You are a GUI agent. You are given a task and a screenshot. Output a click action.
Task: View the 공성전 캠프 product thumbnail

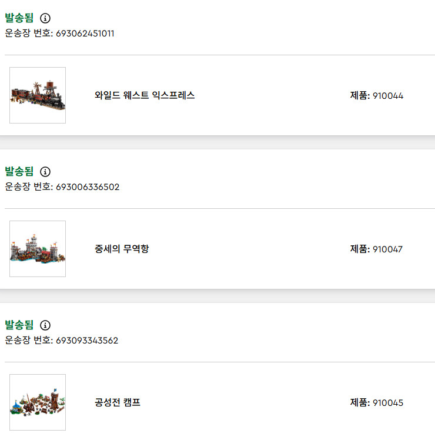pos(38,402)
